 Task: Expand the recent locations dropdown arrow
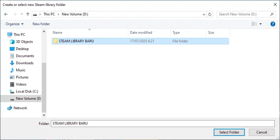click(x=22, y=14)
